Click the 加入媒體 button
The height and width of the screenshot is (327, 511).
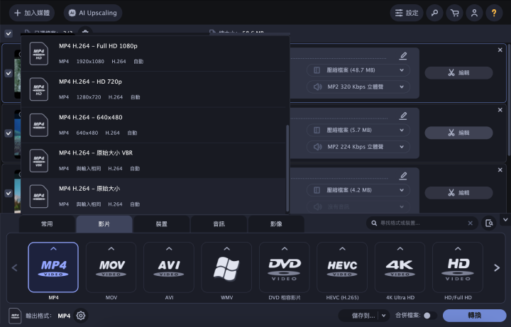tap(32, 13)
